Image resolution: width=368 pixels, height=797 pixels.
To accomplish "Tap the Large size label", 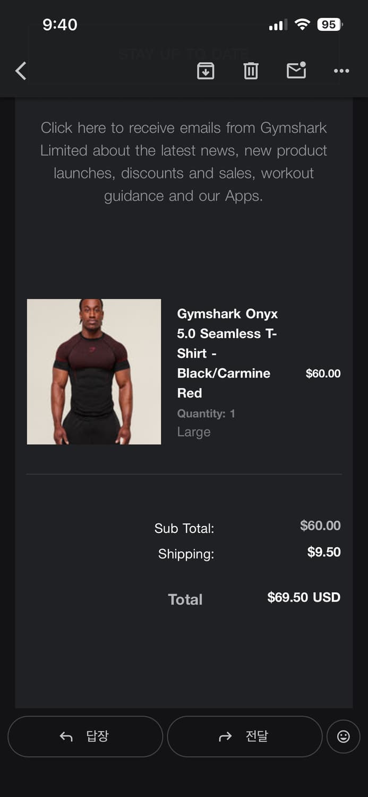I will [194, 432].
